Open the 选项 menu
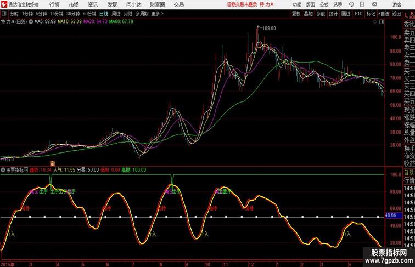 [338, 4]
